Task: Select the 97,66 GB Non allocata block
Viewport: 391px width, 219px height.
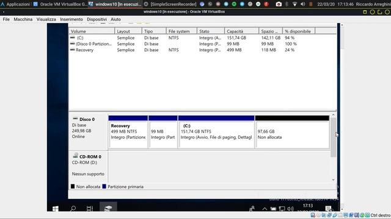Action: (292, 132)
